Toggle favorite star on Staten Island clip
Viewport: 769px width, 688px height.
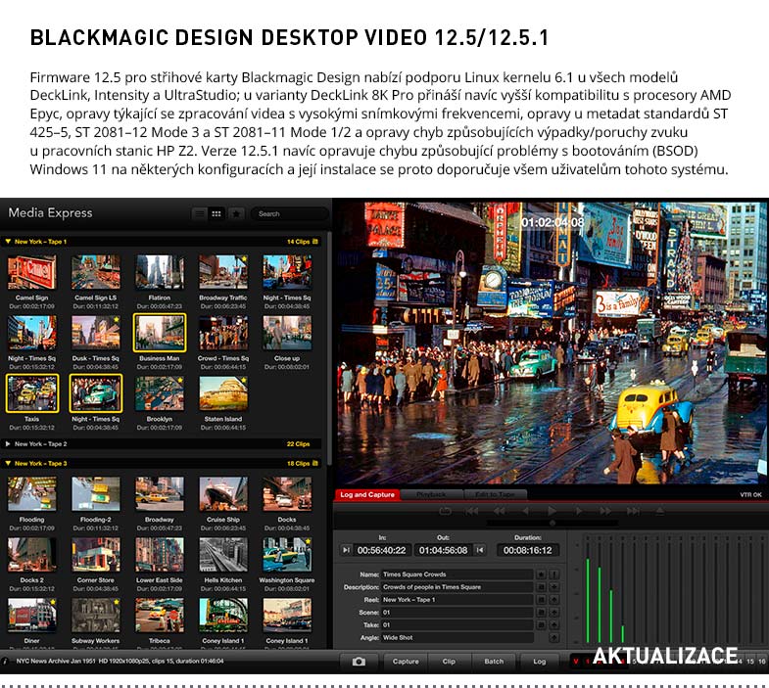click(244, 380)
